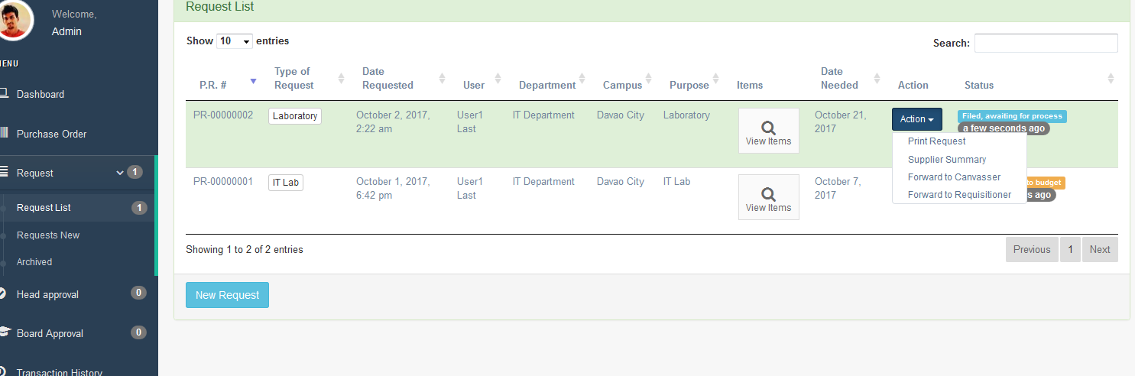Go to Next page of entries

click(1100, 249)
